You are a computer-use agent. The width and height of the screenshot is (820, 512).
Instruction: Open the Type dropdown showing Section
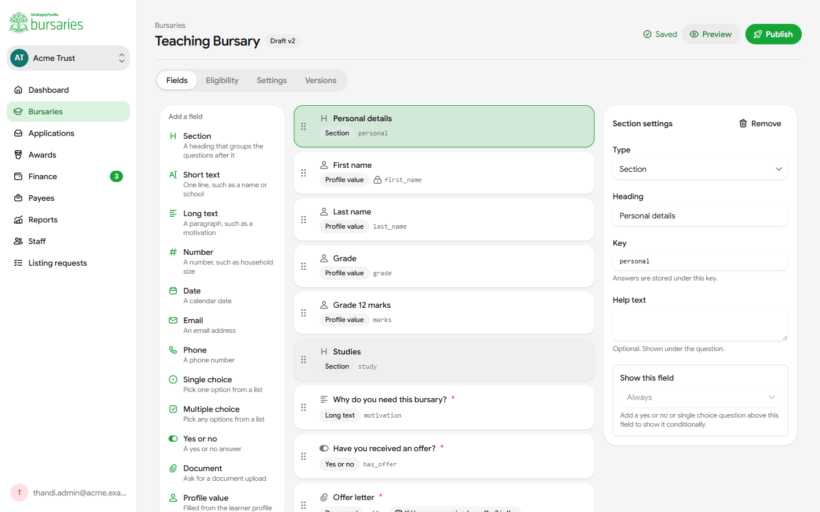(700, 169)
